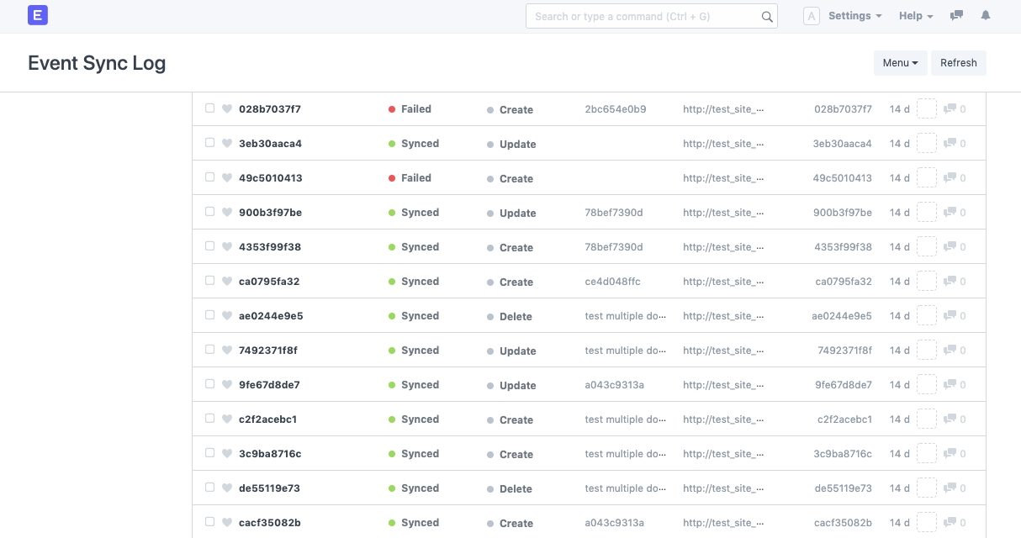Click the user avatar A icon
Image resolution: width=1021 pixels, height=538 pixels.
pyautogui.click(x=811, y=16)
